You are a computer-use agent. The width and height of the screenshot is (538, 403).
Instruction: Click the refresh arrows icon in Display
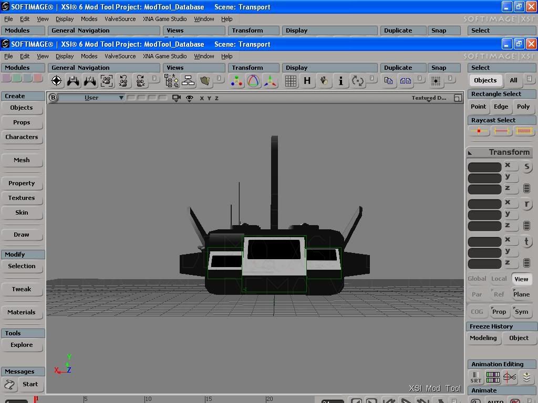point(357,81)
